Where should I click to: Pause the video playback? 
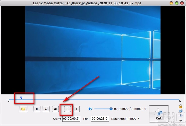click(x=37, y=109)
